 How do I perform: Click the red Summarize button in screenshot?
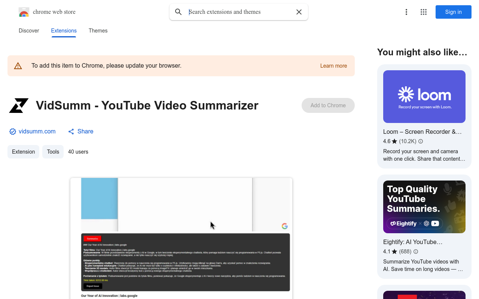(x=92, y=238)
